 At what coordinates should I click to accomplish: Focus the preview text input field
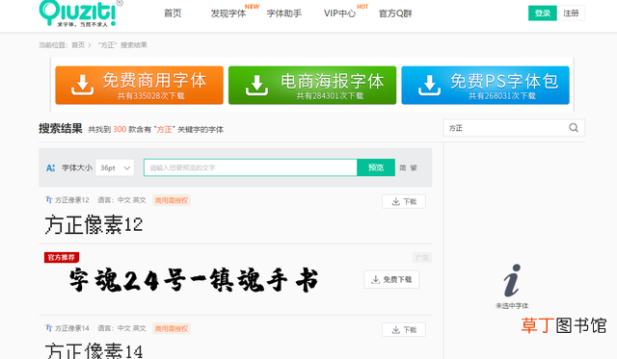[251, 167]
